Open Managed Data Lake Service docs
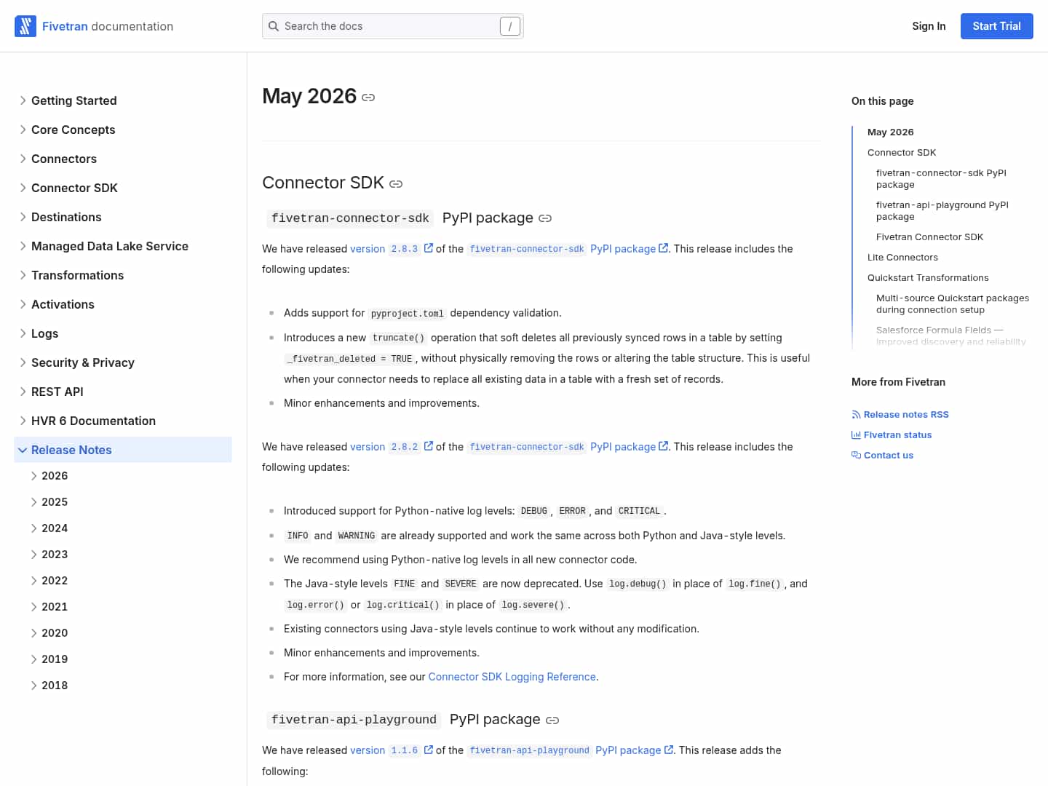 pos(110,246)
